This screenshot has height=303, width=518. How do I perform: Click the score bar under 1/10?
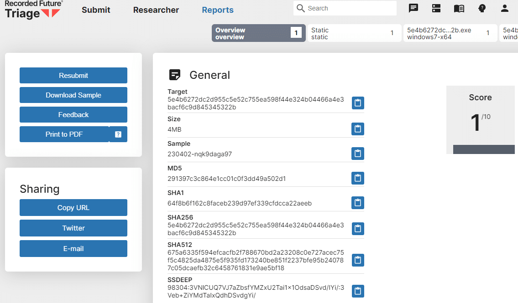coord(484,149)
